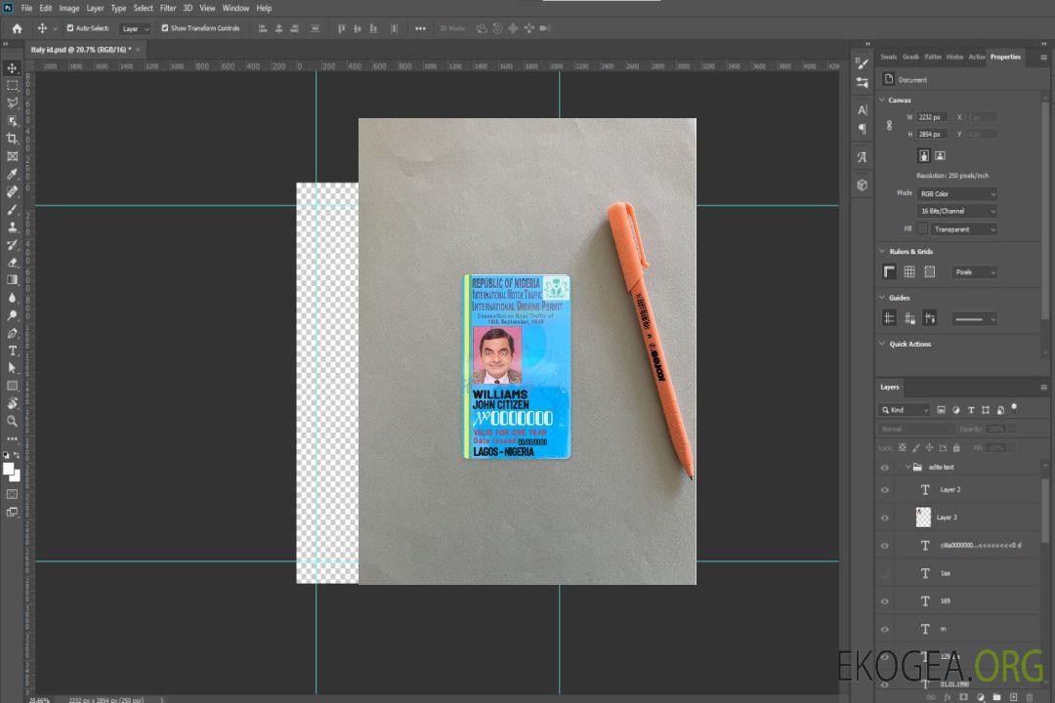Image resolution: width=1055 pixels, height=703 pixels.
Task: Show the grid in Rulers & Grids
Action: pyautogui.click(x=909, y=272)
